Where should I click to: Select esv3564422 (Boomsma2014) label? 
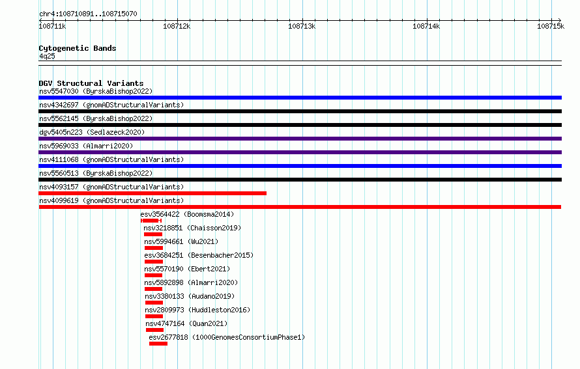tap(187, 214)
